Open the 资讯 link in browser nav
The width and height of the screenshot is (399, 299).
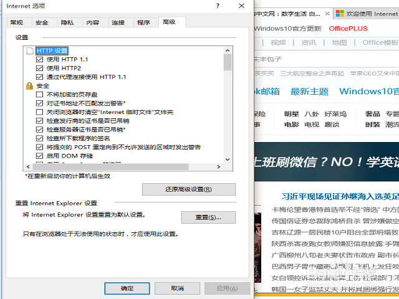309,42
